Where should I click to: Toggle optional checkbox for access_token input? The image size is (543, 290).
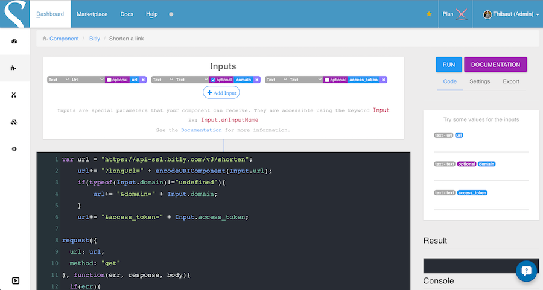[327, 80]
